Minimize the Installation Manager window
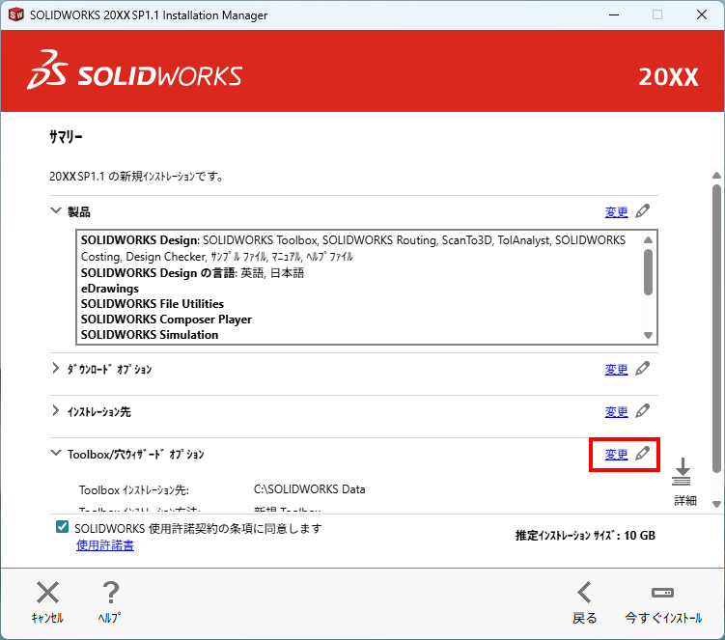 614,14
